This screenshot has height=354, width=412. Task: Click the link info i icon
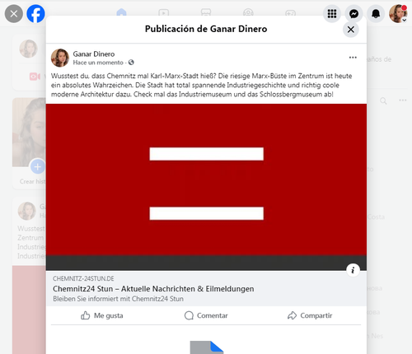pyautogui.click(x=353, y=270)
